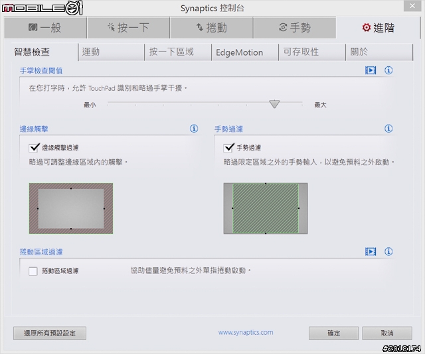Click the top handle of edge region
This screenshot has height=354, width=425.
[71, 188]
